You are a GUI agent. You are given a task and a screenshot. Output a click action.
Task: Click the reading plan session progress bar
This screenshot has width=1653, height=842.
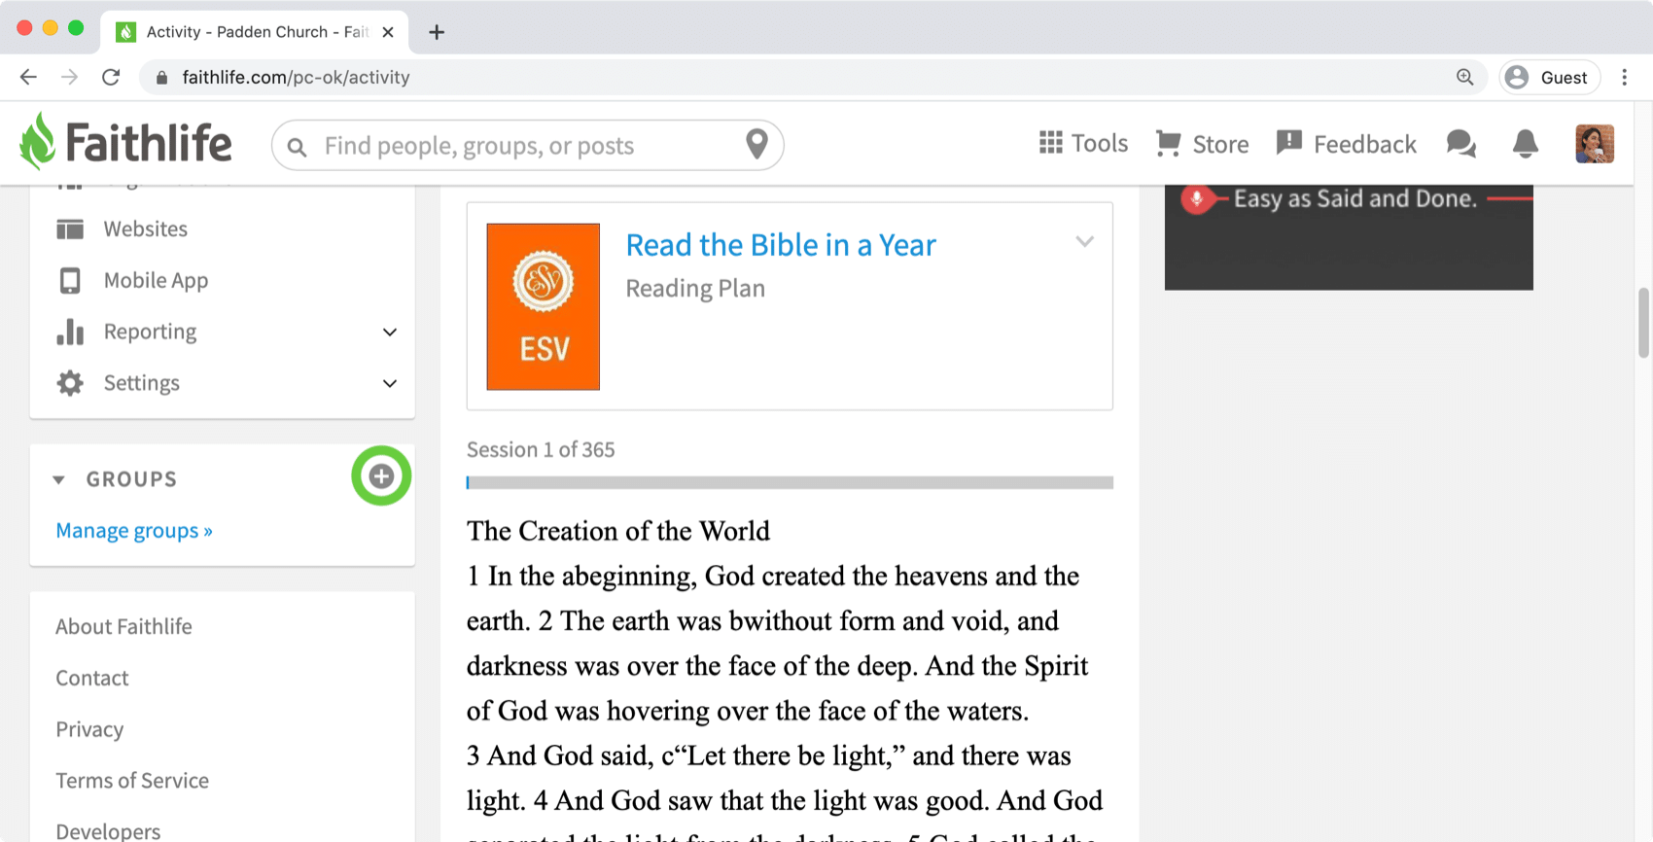click(790, 482)
